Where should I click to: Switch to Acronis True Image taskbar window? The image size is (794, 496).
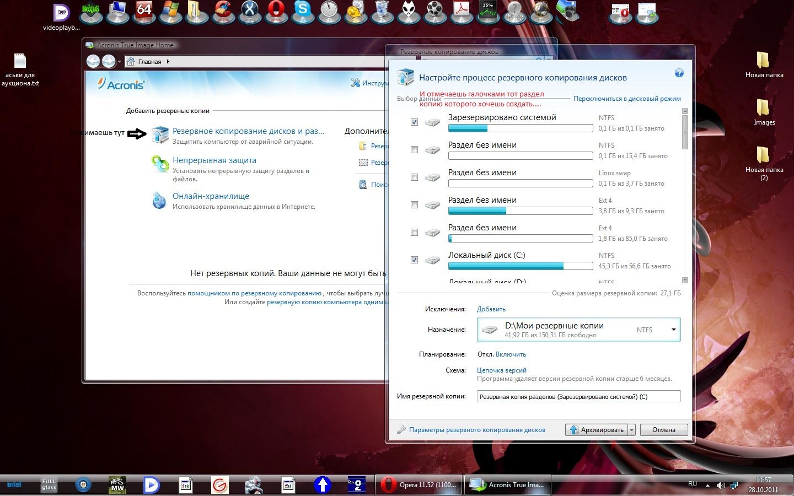tap(508, 484)
